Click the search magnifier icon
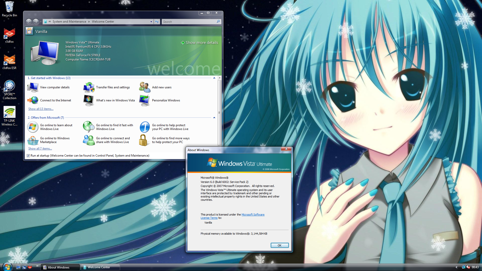 [x=218, y=22]
